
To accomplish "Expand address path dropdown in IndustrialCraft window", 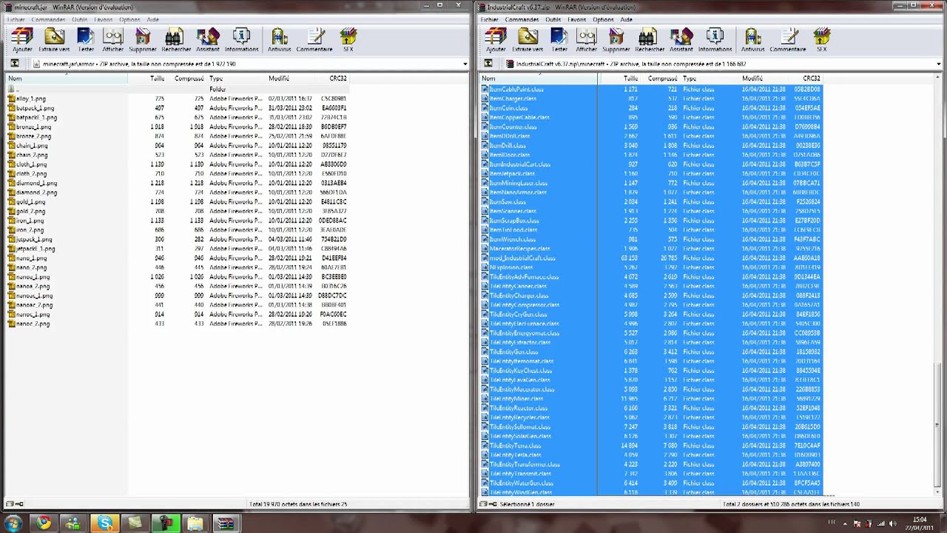I will (x=938, y=64).
